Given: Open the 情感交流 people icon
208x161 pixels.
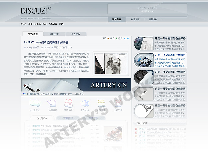Looking at the screenshot, I should (x=68, y=103).
